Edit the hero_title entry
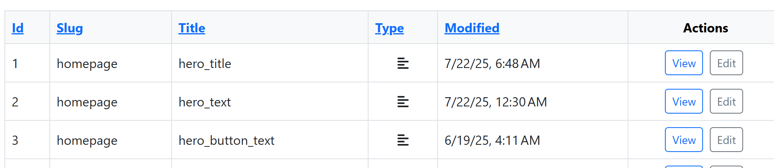The image size is (774, 168). [726, 63]
